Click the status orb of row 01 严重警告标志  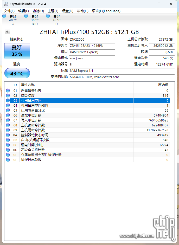click(8, 91)
